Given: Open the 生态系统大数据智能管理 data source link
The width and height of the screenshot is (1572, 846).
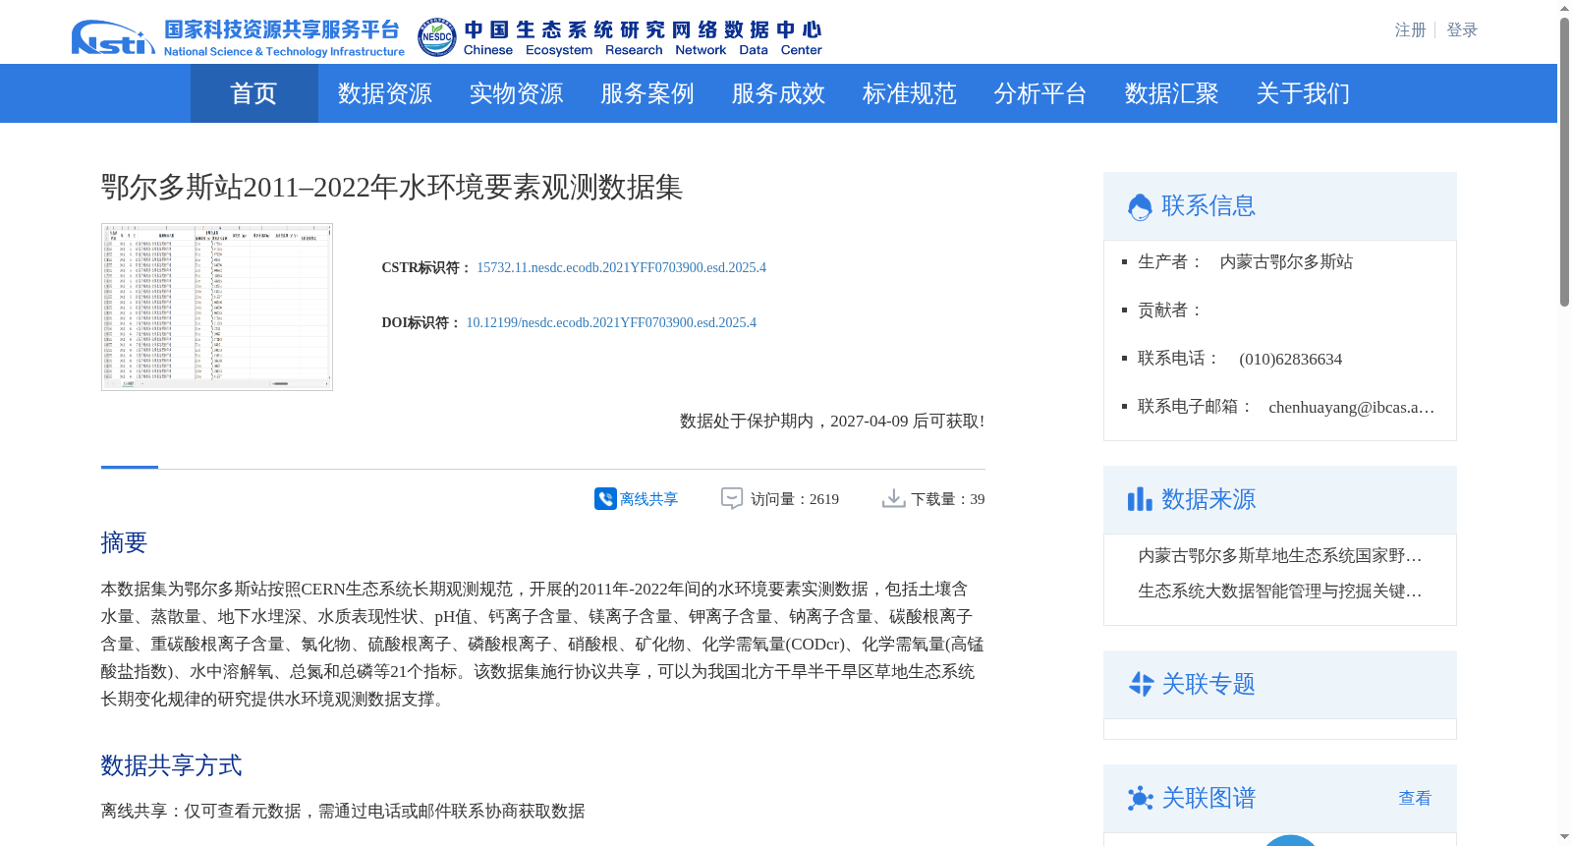Looking at the screenshot, I should click(1279, 592).
